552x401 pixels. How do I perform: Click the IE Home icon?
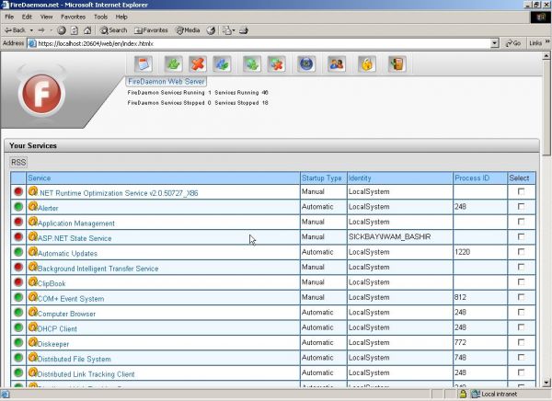87,30
